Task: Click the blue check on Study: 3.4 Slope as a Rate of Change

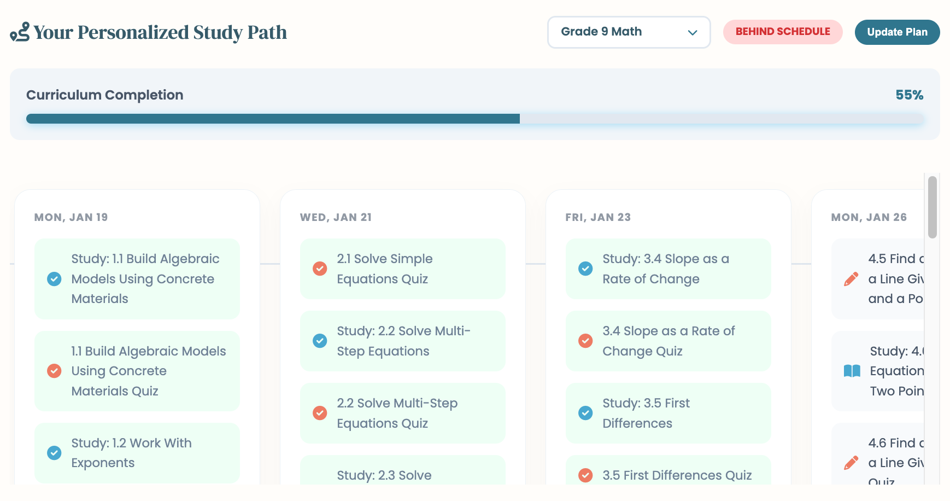Action: (x=585, y=269)
